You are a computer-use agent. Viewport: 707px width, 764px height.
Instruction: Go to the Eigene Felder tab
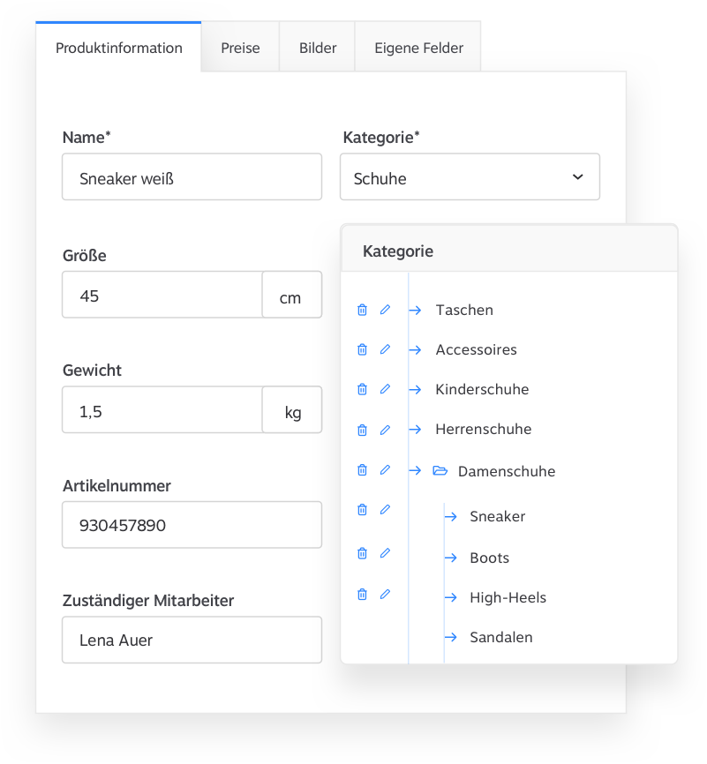pos(418,48)
